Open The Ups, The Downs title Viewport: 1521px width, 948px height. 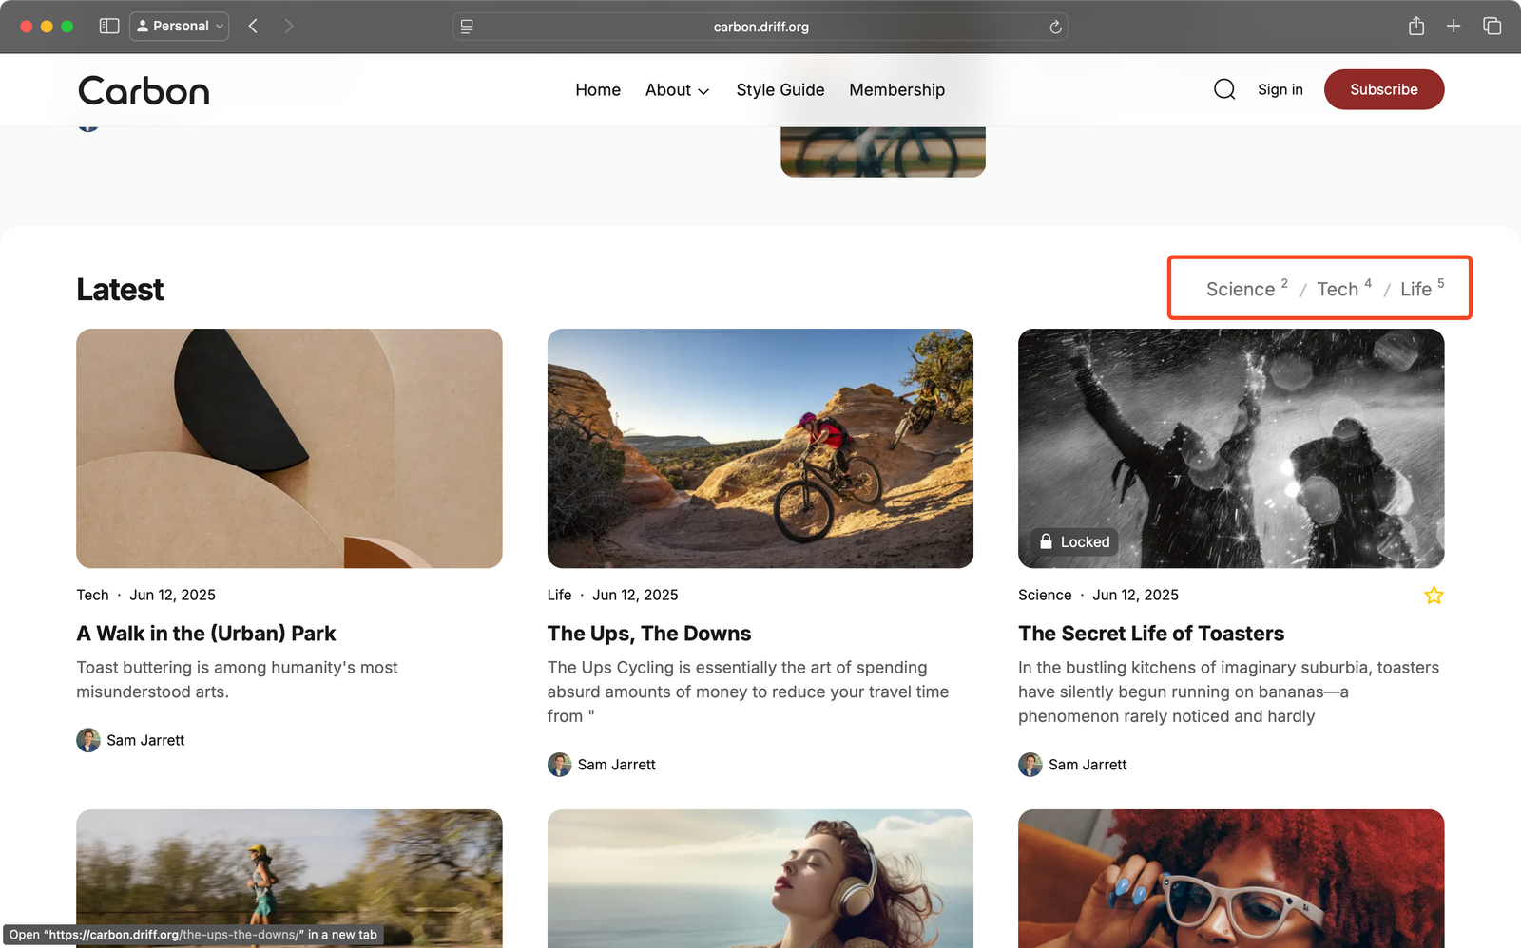[x=649, y=634]
